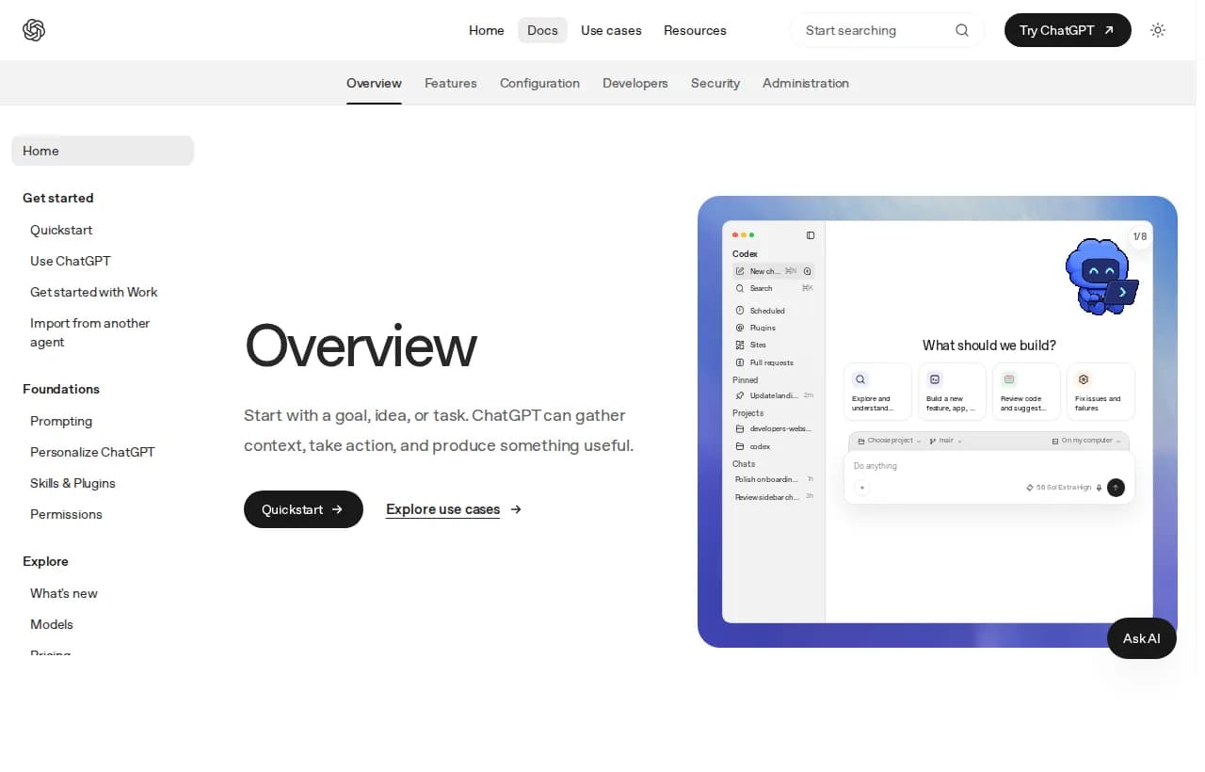The image size is (1205, 772).
Task: Open the Administration tab
Action: coord(806,83)
